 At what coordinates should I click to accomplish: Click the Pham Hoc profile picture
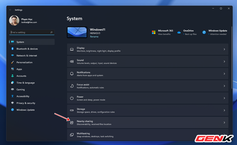coord(14,20)
